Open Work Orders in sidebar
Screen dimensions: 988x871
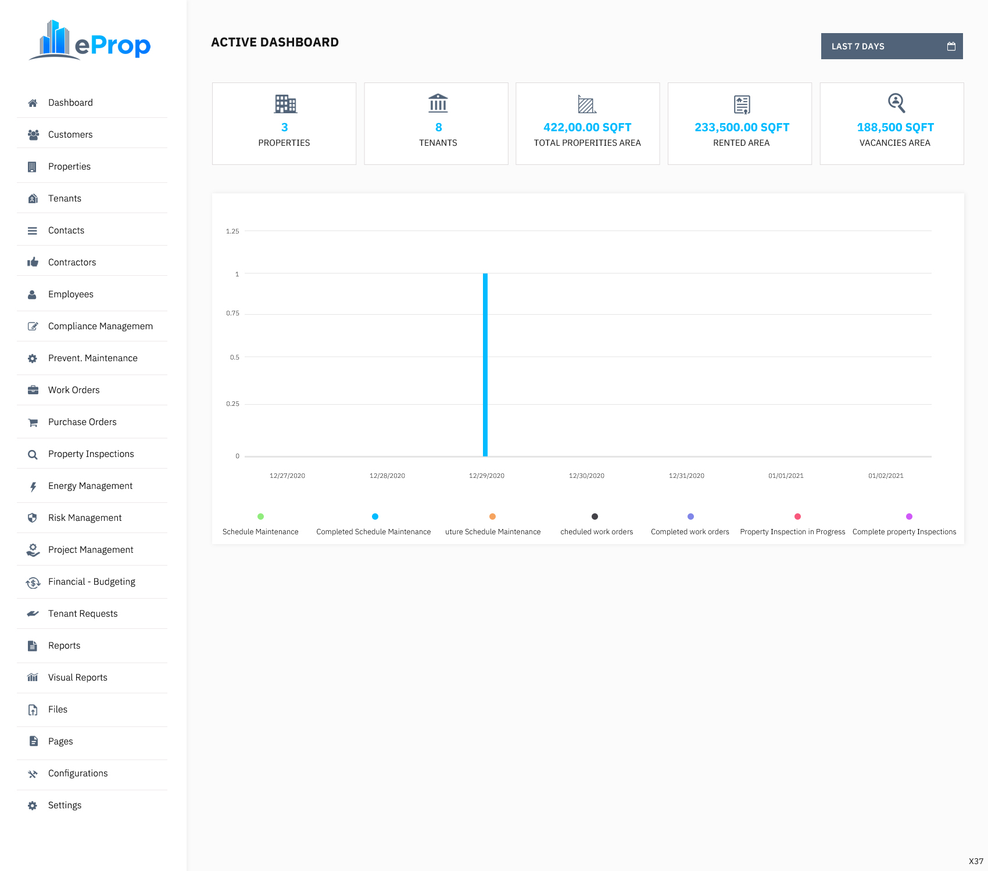click(x=74, y=390)
